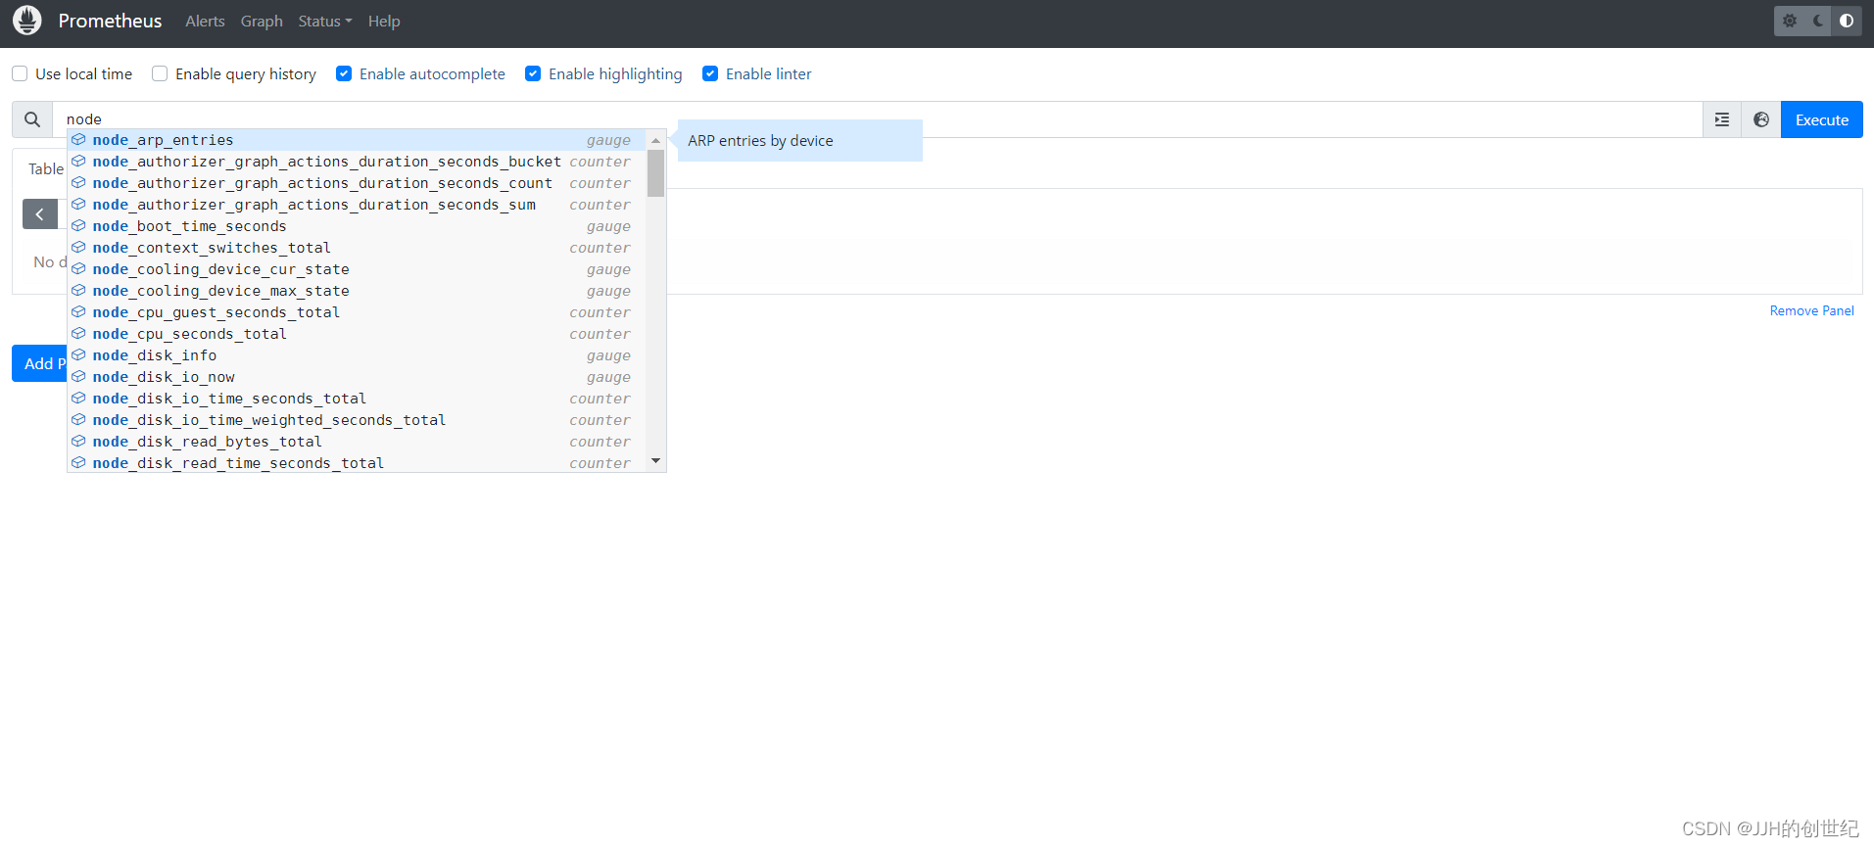Choose the node_arp_entries suggestion text

coord(163,140)
